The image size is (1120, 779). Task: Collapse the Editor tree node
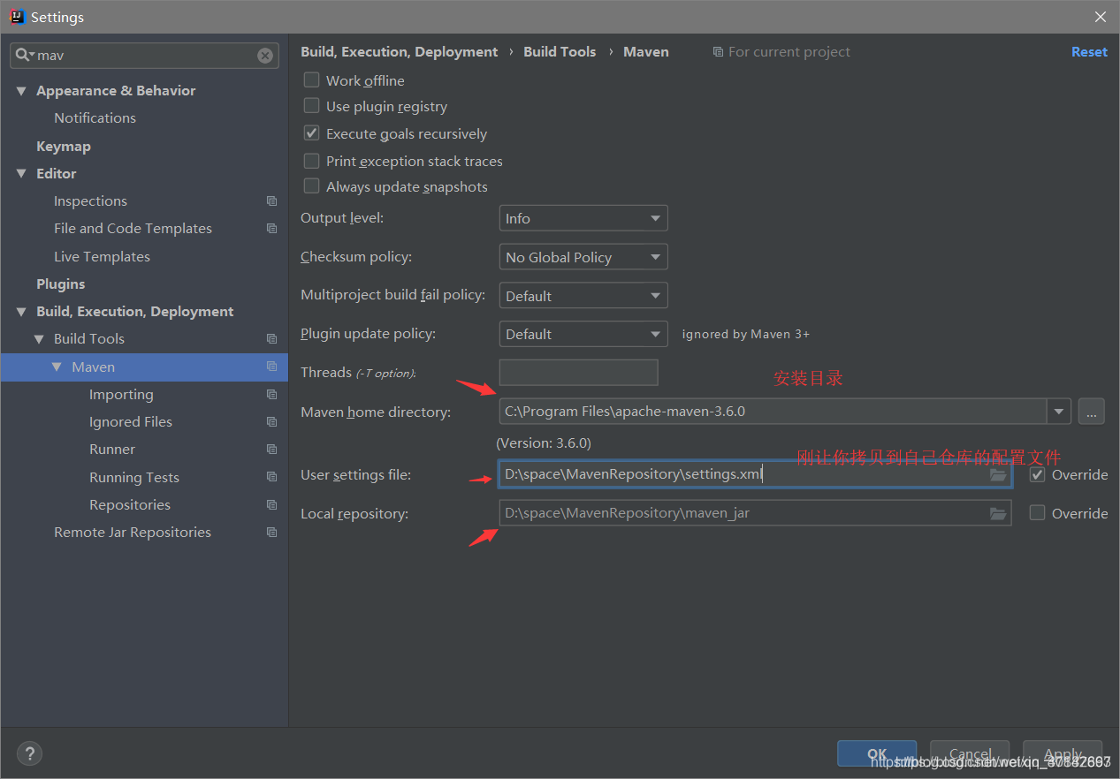(21, 174)
